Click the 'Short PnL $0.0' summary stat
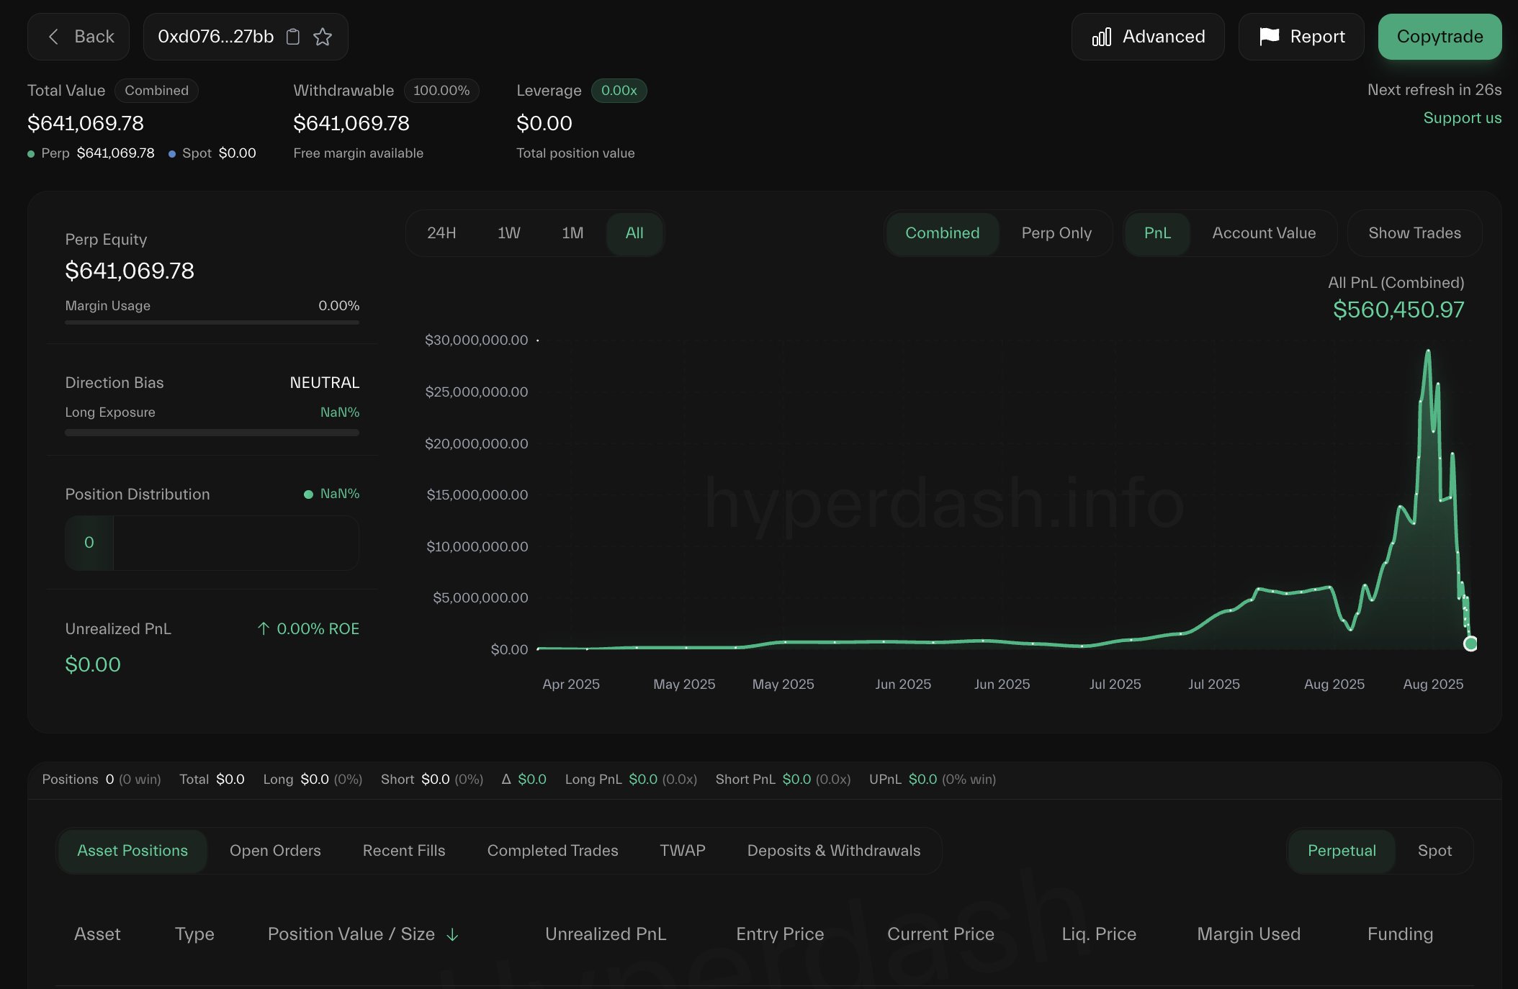The width and height of the screenshot is (1518, 989). [783, 780]
